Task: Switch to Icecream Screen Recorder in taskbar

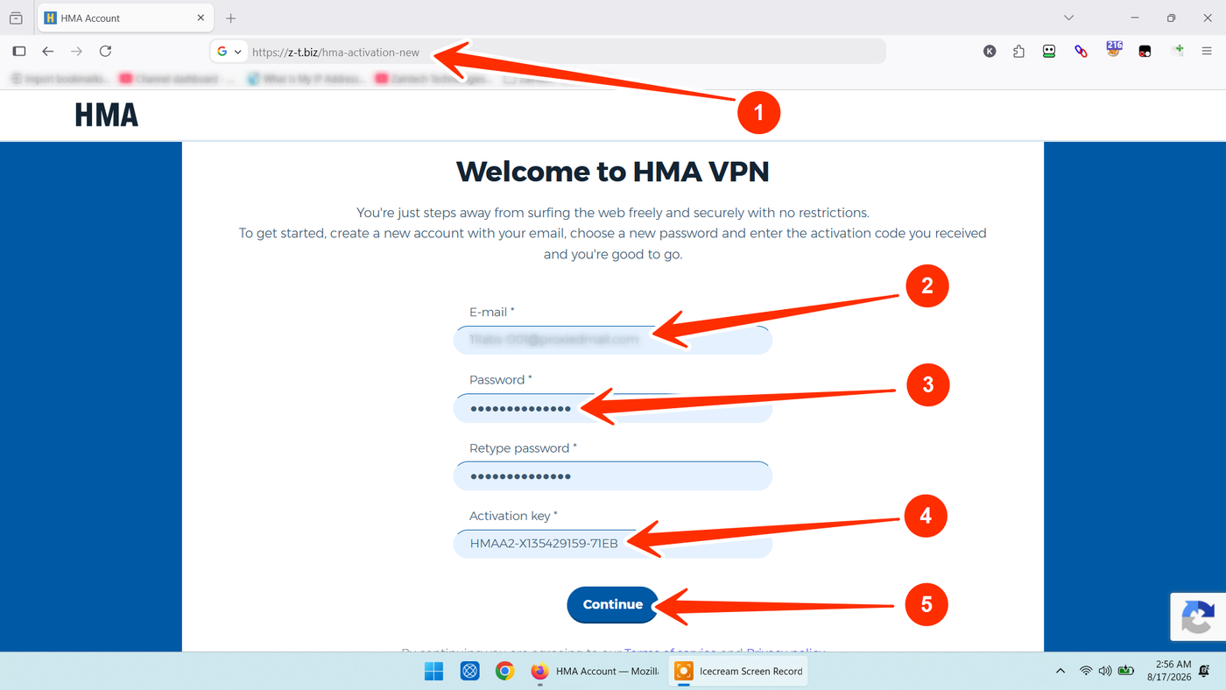Action: pos(739,672)
